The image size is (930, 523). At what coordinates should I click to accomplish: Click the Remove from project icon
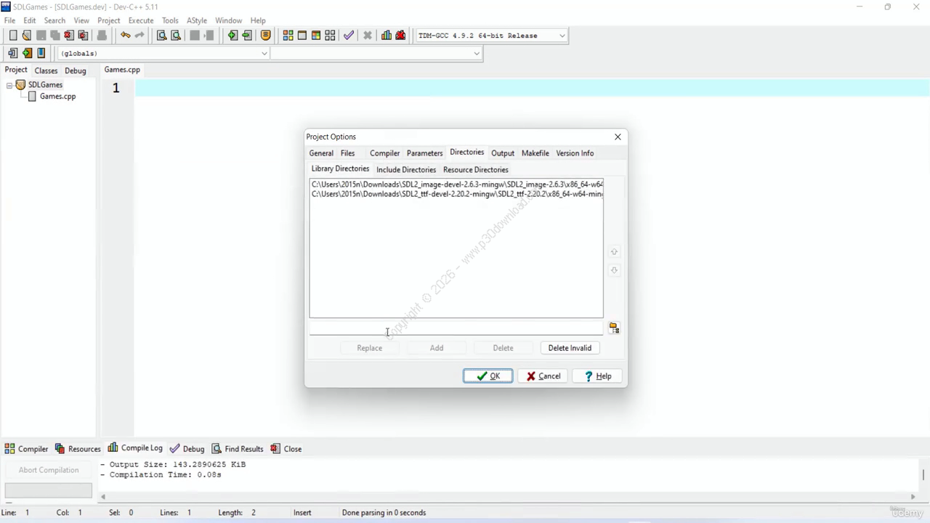[247, 35]
